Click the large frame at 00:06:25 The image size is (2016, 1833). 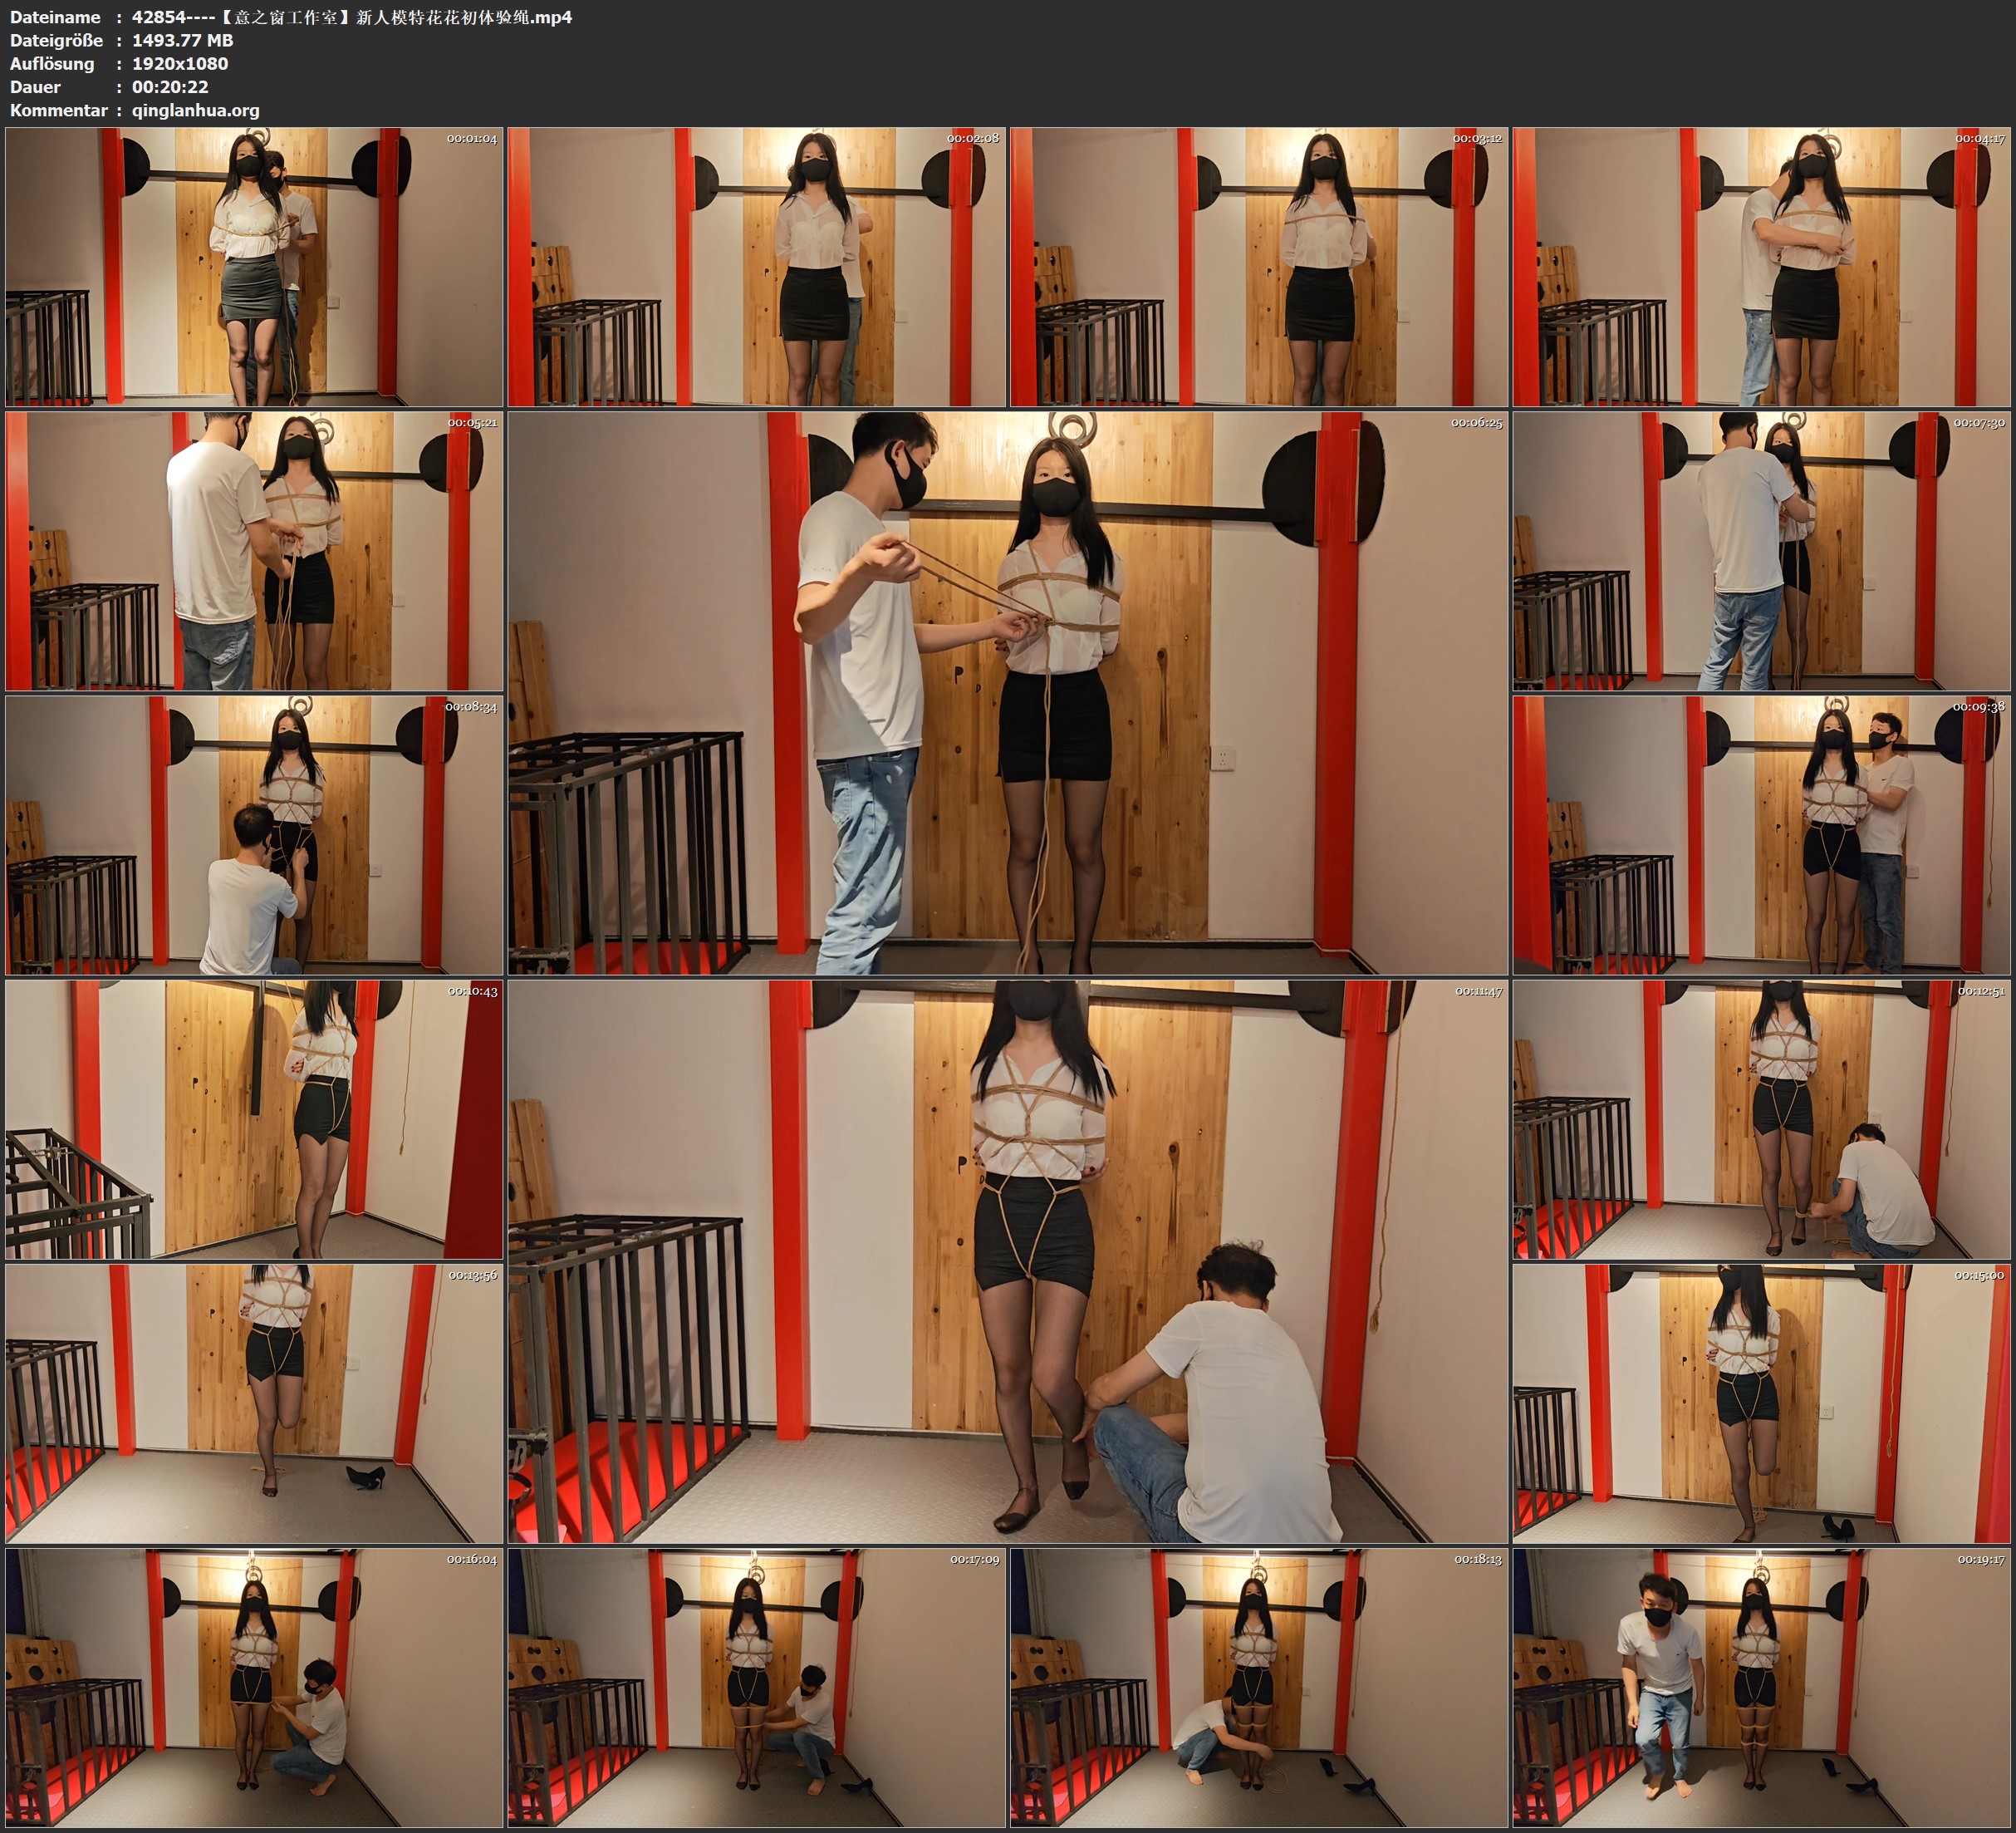pyautogui.click(x=1007, y=692)
